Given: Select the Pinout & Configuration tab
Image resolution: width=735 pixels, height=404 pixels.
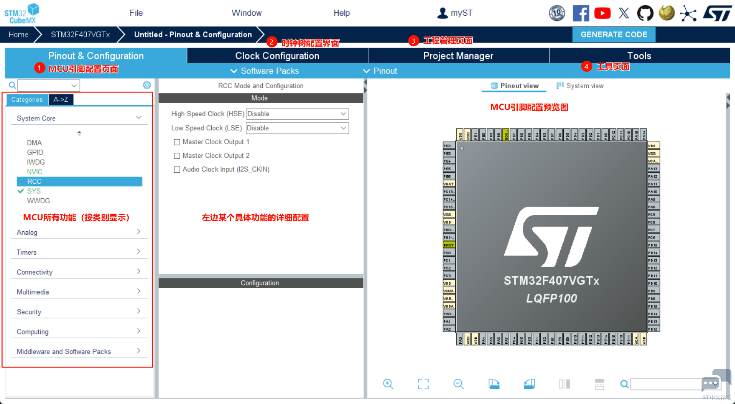Looking at the screenshot, I should pos(96,56).
